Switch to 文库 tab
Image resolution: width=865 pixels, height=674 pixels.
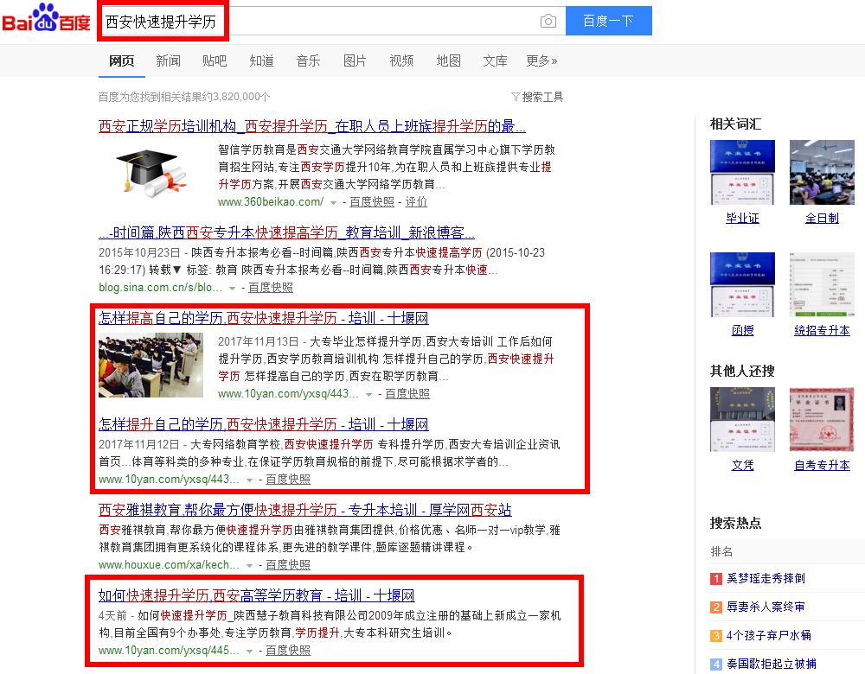click(x=496, y=60)
